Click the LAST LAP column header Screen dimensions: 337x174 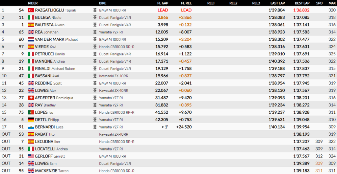pos(277,3)
